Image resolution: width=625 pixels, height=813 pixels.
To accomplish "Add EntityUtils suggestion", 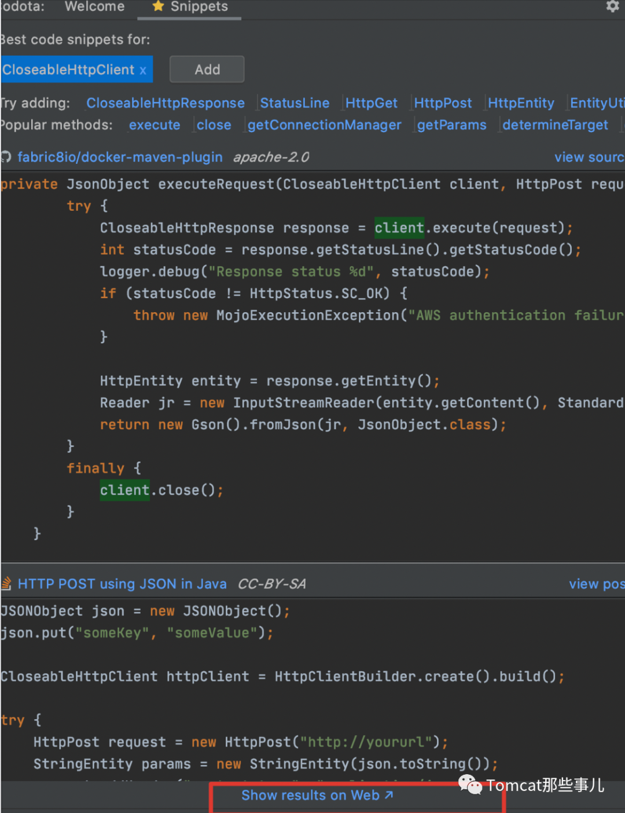I will [597, 103].
